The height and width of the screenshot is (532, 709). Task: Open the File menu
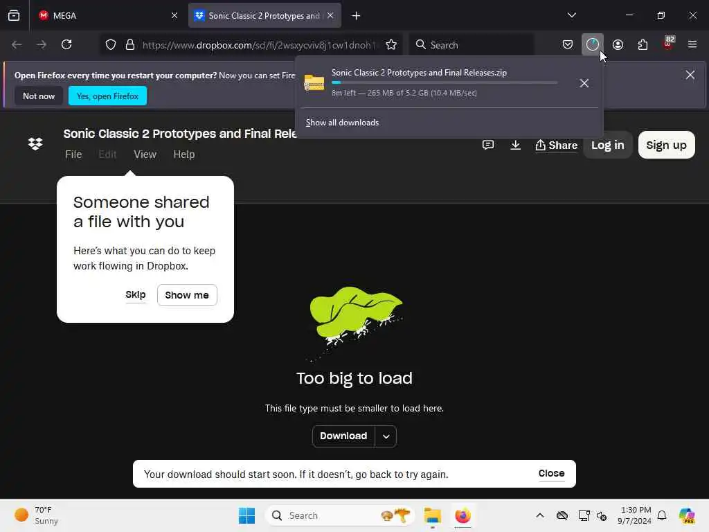tap(73, 154)
